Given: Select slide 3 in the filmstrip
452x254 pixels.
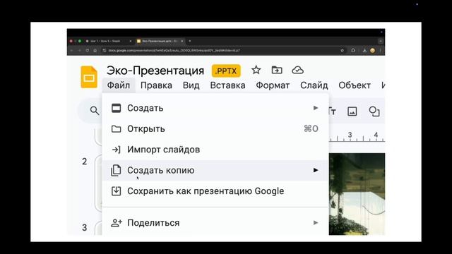Looking at the screenshot, I should pos(98,228).
